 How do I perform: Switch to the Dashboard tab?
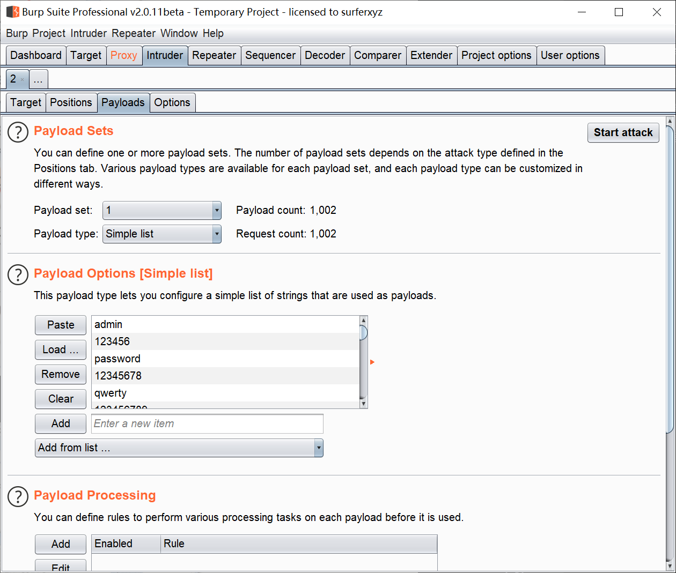click(x=36, y=55)
